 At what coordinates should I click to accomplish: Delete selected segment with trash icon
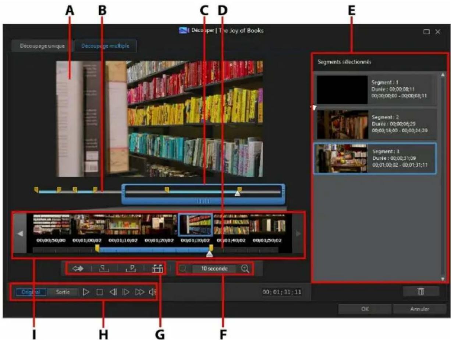click(x=421, y=292)
